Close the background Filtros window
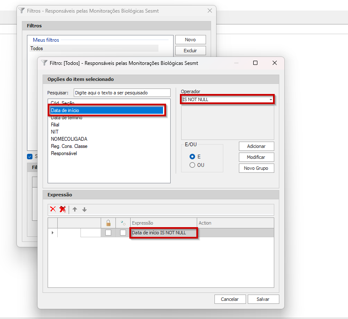The image size is (348, 319). pyautogui.click(x=210, y=11)
